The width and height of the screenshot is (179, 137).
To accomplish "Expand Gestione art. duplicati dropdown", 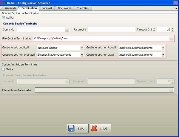I will click(82, 48).
